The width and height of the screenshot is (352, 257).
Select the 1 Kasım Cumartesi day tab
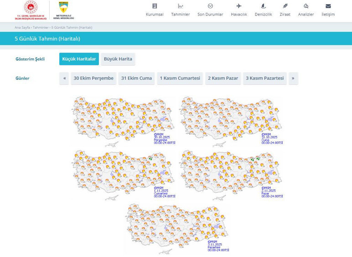[180, 78]
